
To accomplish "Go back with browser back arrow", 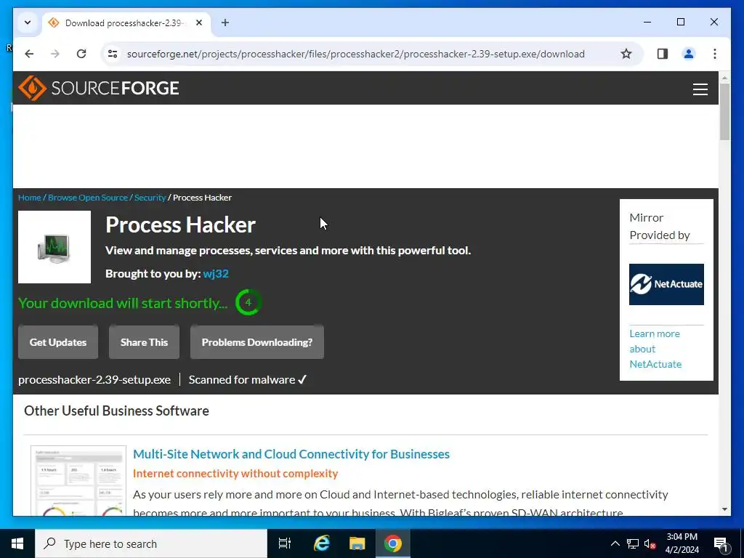I will 29,54.
